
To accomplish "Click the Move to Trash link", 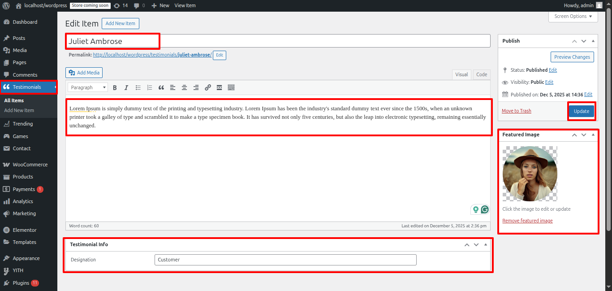I will 516,111.
